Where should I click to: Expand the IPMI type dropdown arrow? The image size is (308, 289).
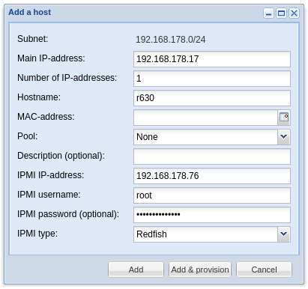(x=284, y=234)
